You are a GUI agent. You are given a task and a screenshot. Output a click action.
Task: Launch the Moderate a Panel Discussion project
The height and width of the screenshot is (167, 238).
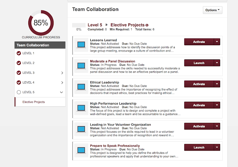coord(199,63)
